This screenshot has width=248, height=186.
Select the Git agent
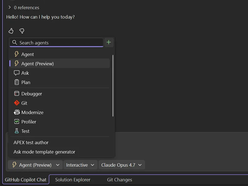60,103
